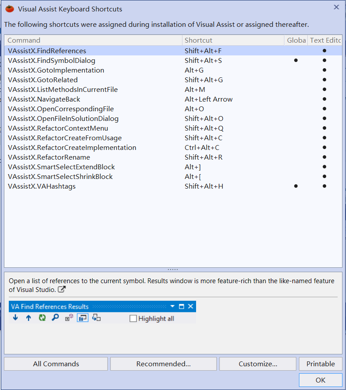Refresh the find references results

[42, 317]
